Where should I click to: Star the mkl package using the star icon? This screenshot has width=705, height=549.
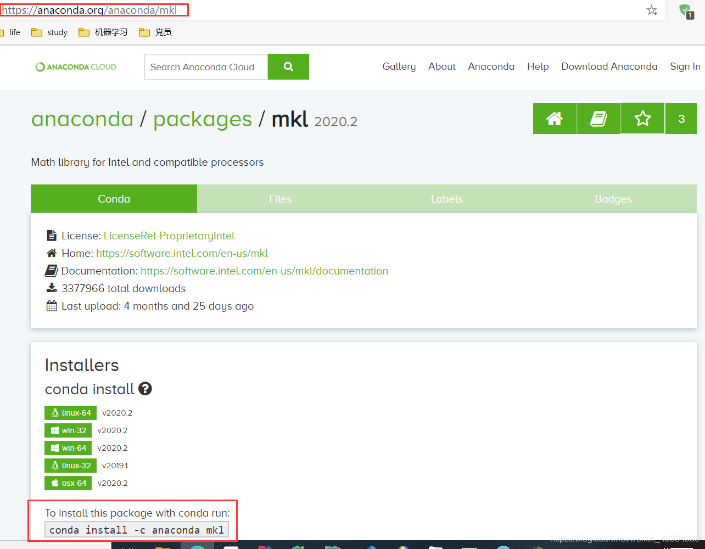click(x=642, y=118)
